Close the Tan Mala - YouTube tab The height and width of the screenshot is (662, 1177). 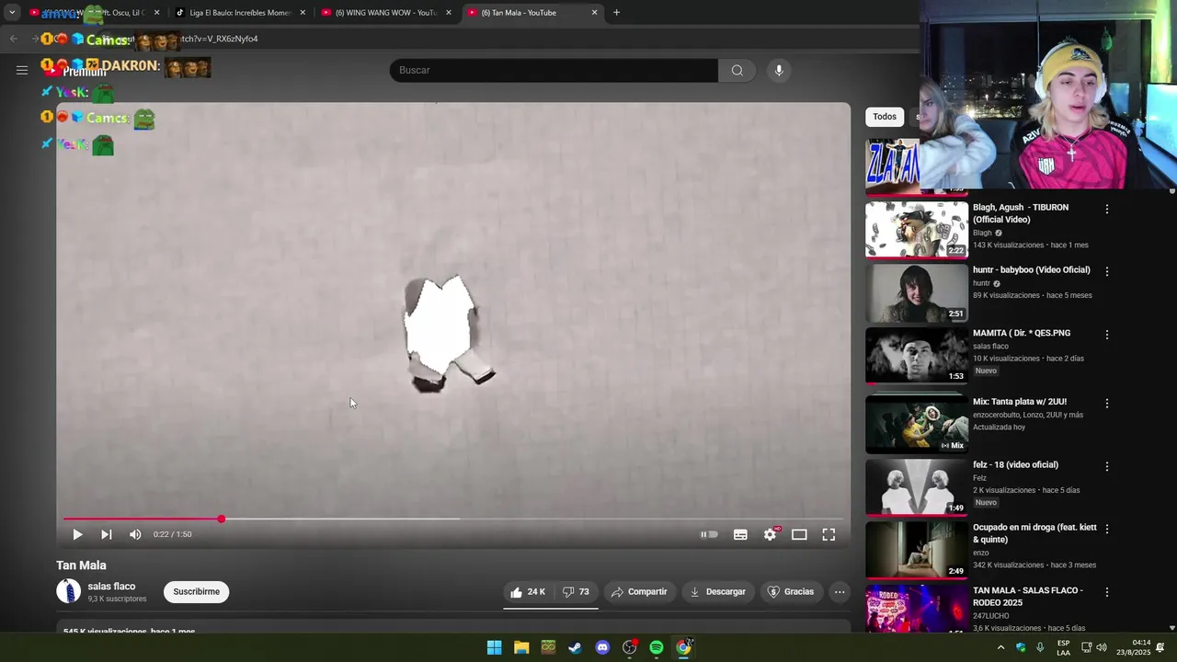coord(594,13)
